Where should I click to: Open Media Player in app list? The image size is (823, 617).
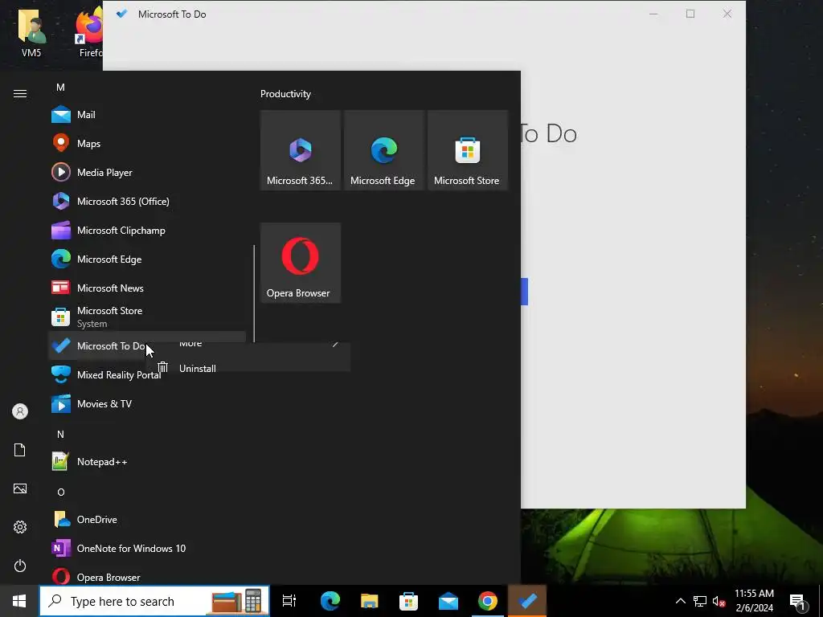pyautogui.click(x=147, y=172)
